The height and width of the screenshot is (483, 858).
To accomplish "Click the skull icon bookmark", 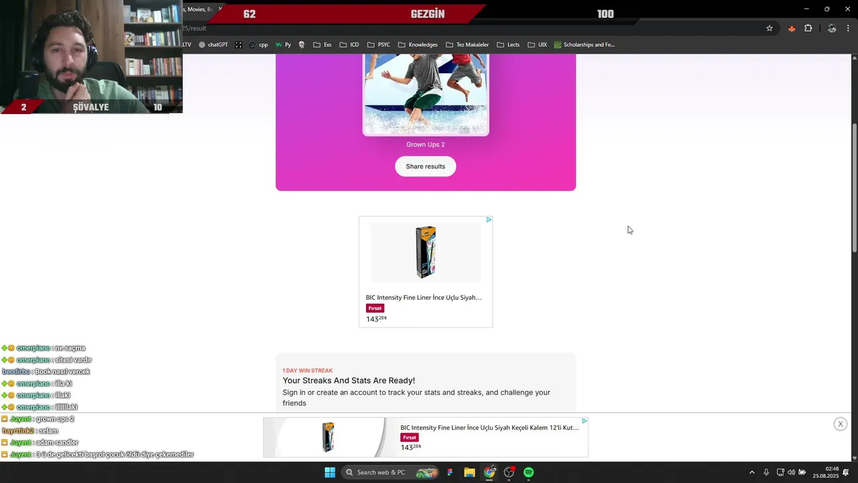I will tap(302, 45).
